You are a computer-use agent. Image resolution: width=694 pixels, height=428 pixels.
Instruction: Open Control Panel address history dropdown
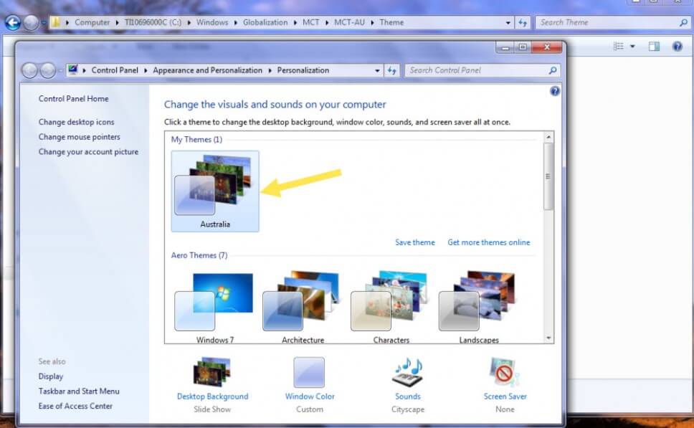click(x=377, y=70)
